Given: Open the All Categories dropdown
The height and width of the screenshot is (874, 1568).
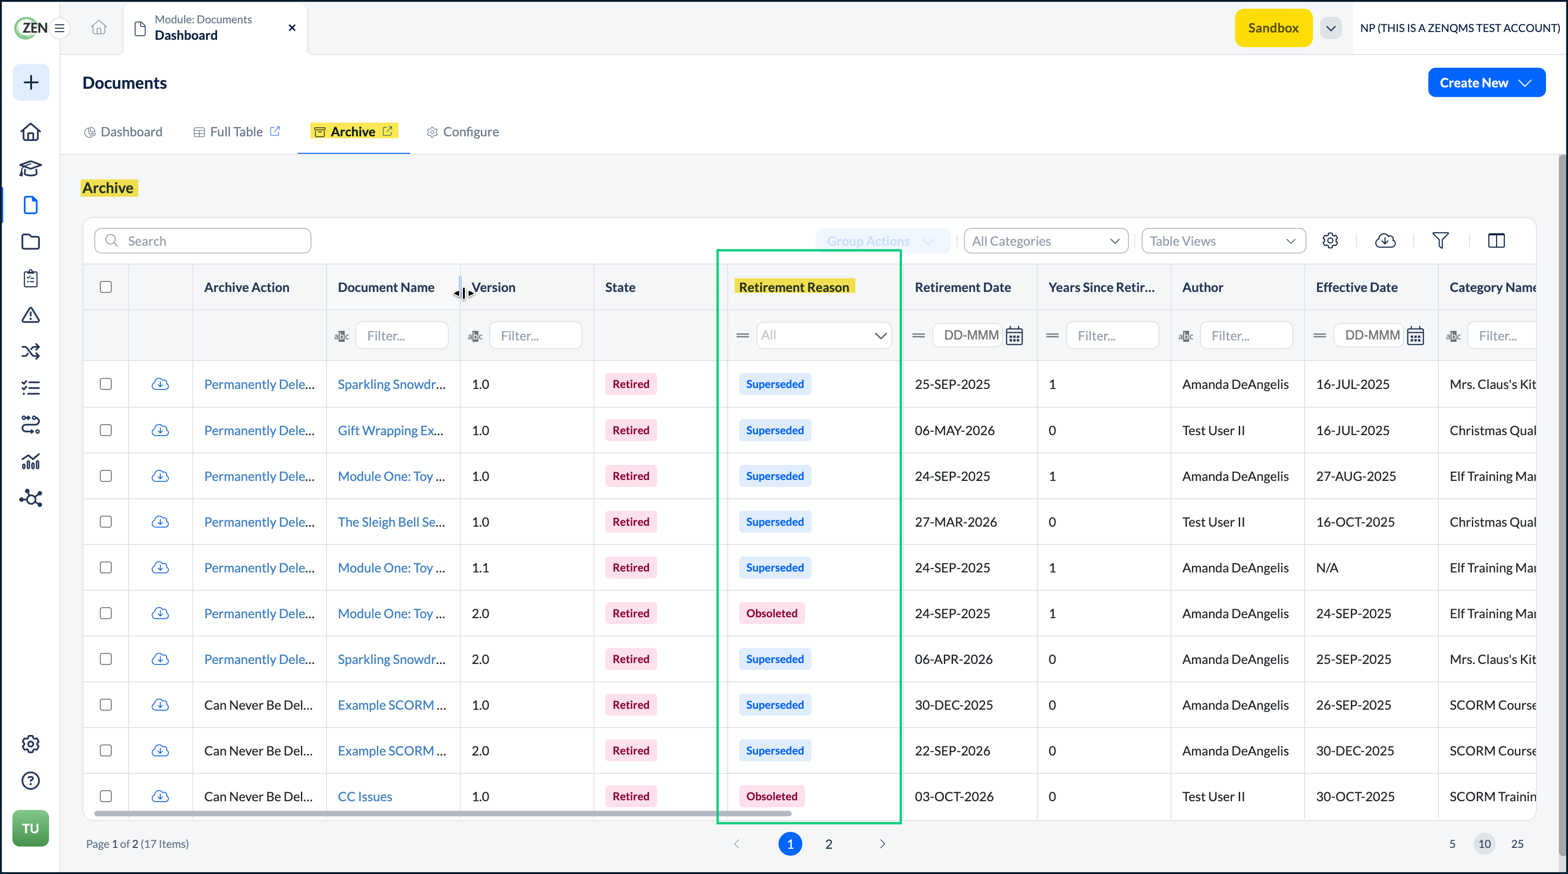Looking at the screenshot, I should (x=1046, y=241).
